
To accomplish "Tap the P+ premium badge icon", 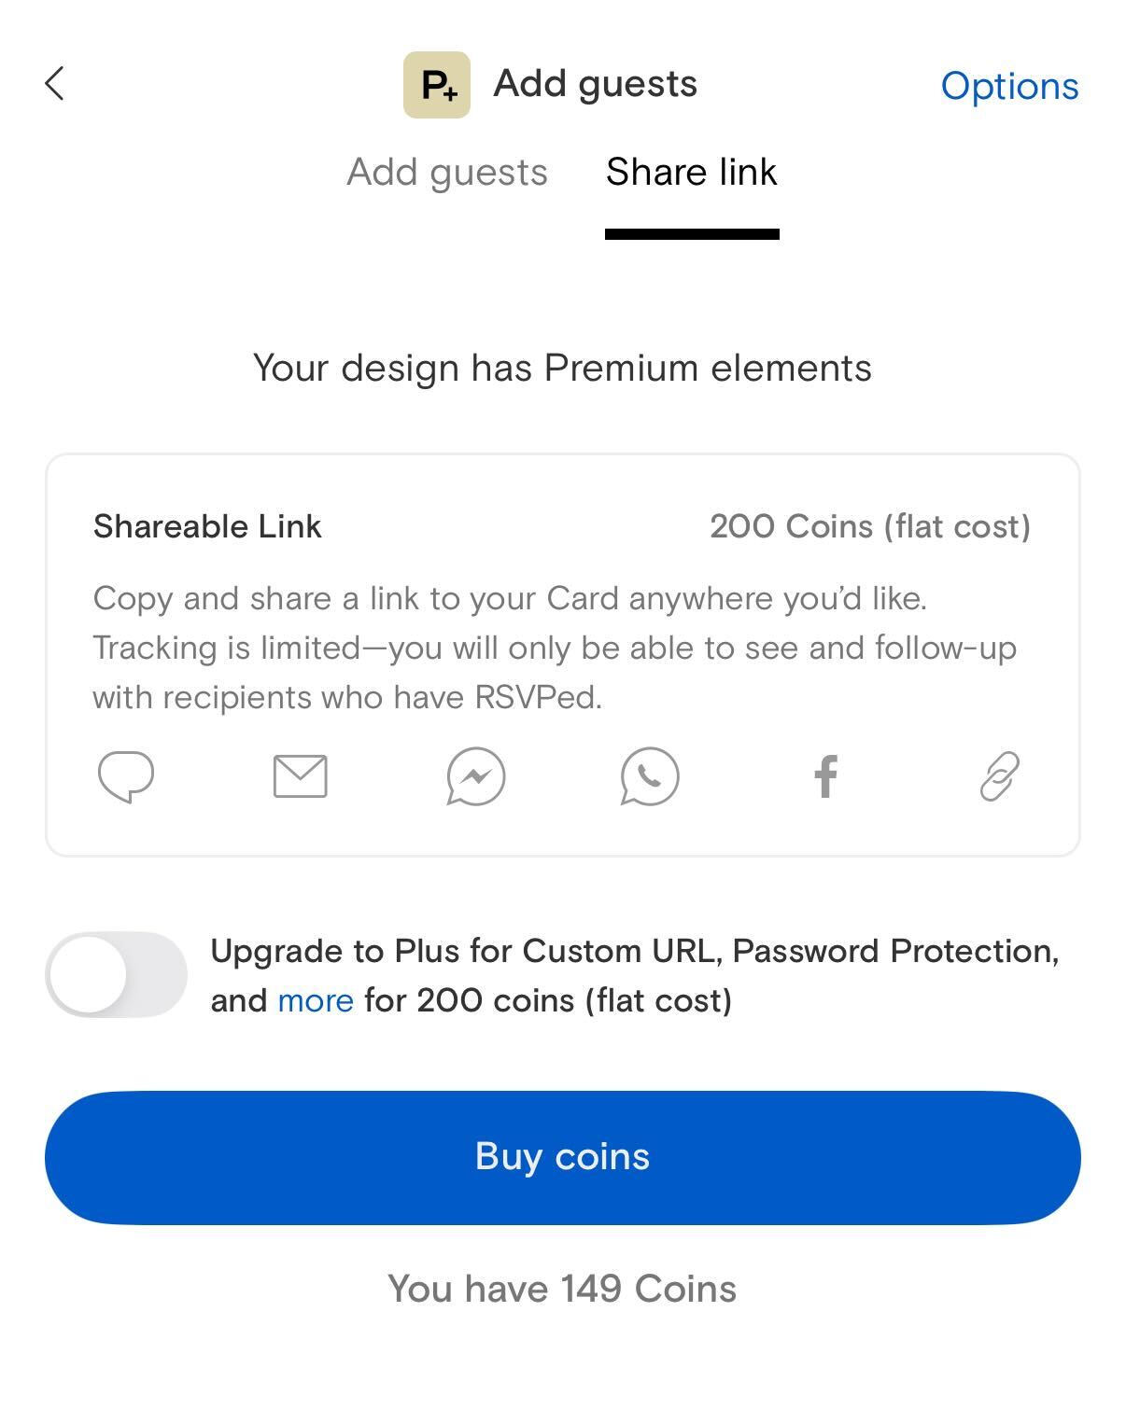I will [x=437, y=85].
